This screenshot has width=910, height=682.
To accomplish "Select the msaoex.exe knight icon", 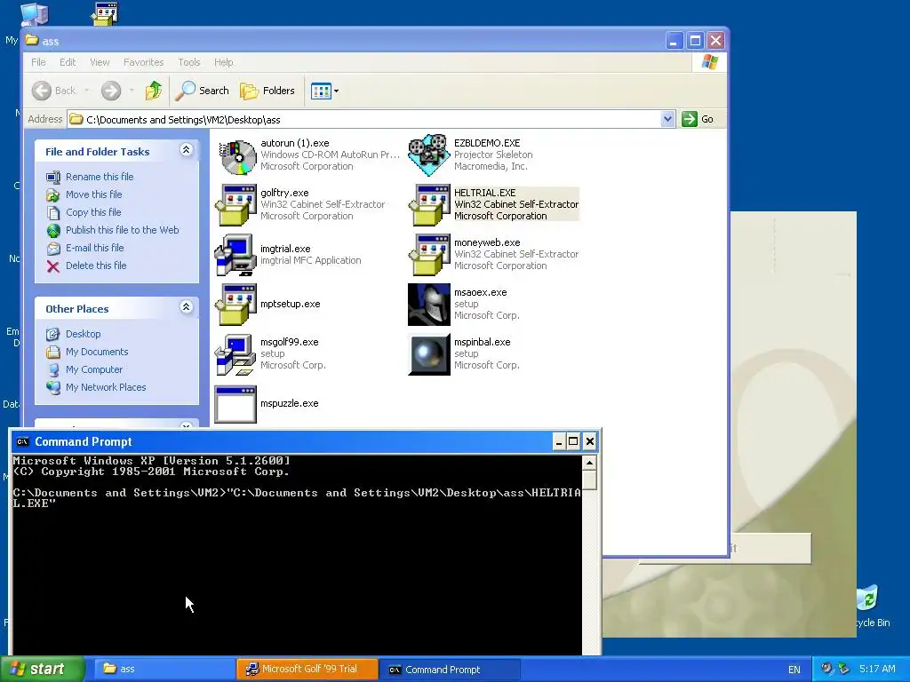I will [x=429, y=305].
